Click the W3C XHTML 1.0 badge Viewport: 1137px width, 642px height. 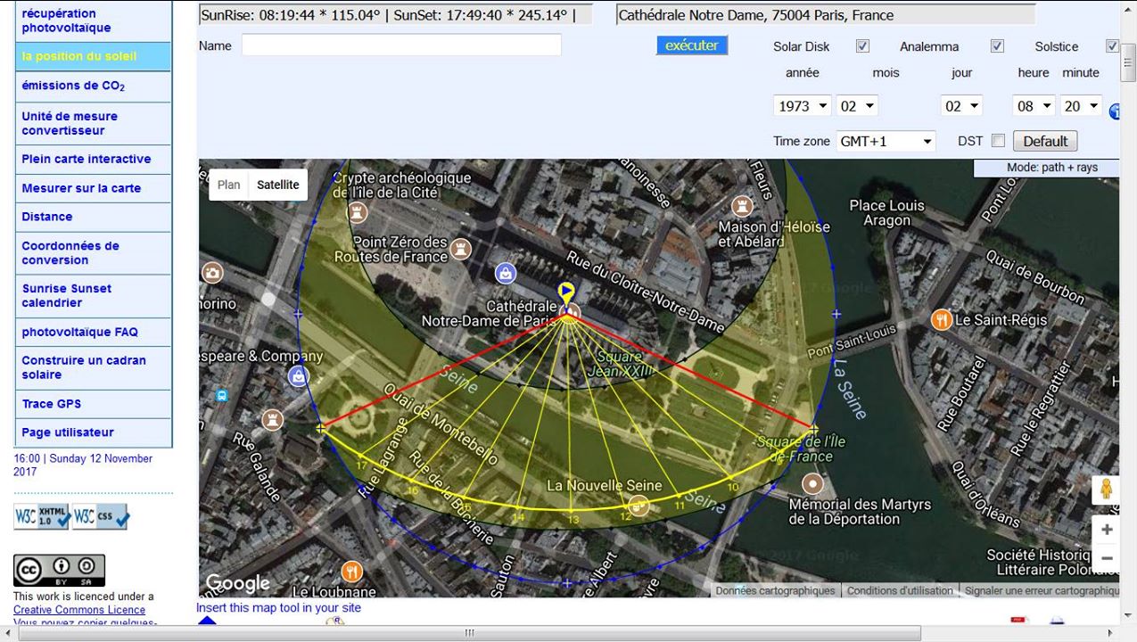pyautogui.click(x=41, y=516)
